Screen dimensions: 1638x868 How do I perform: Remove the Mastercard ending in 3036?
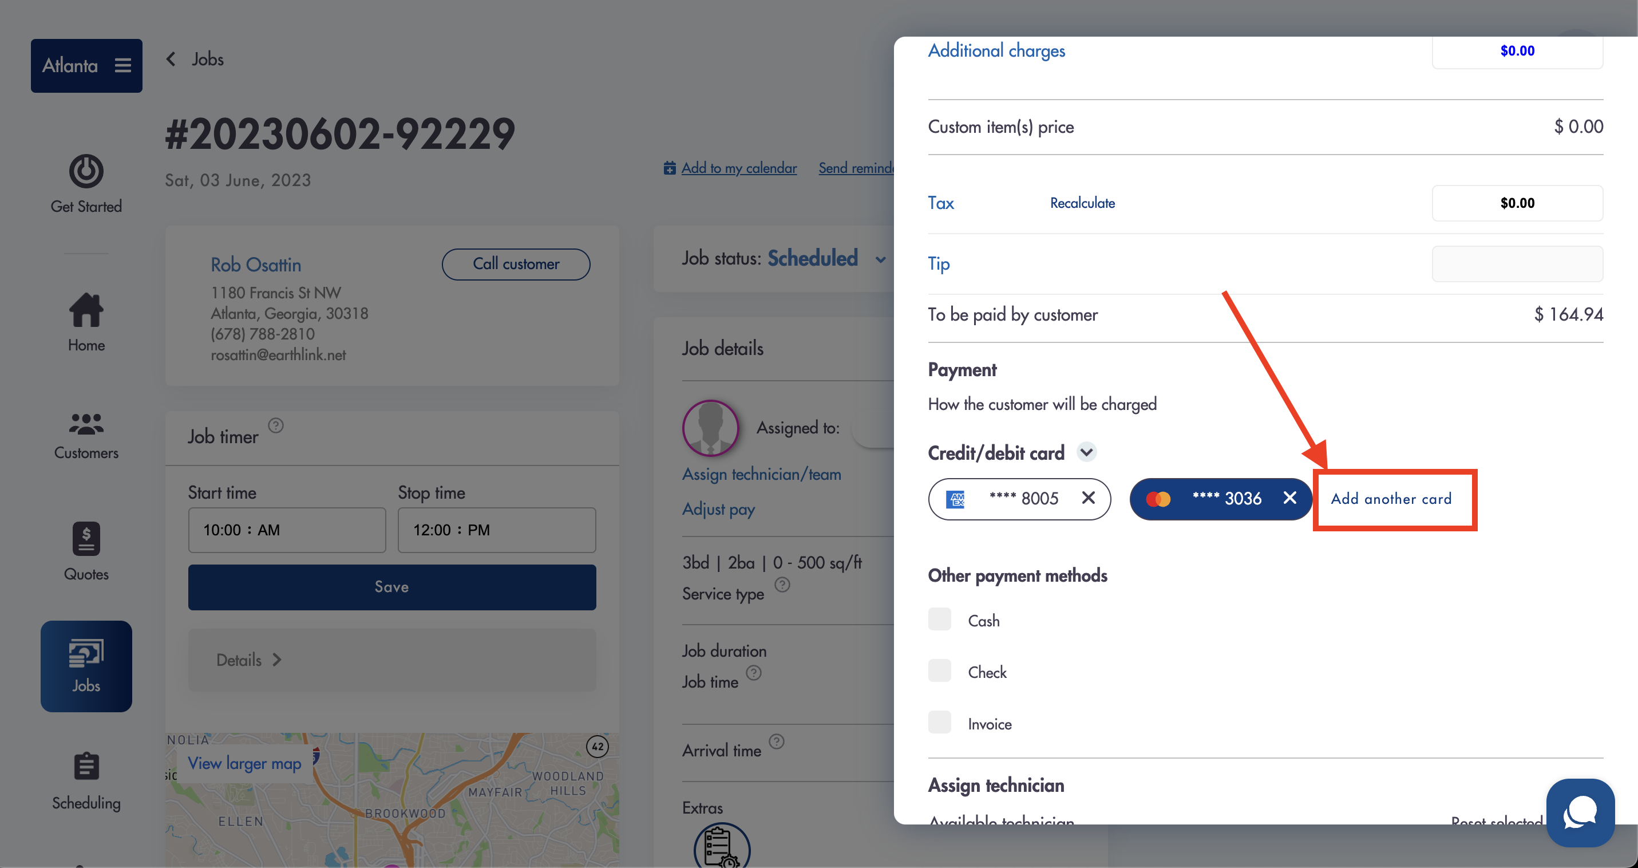point(1289,498)
